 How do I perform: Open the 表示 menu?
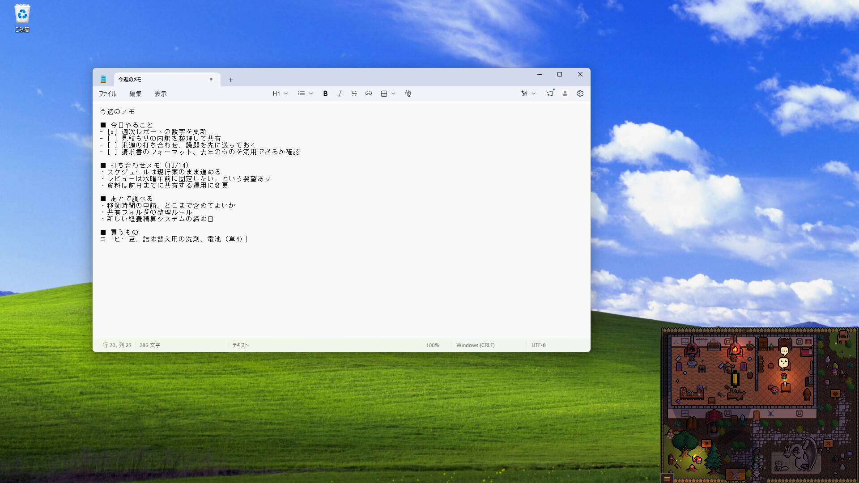pyautogui.click(x=161, y=93)
